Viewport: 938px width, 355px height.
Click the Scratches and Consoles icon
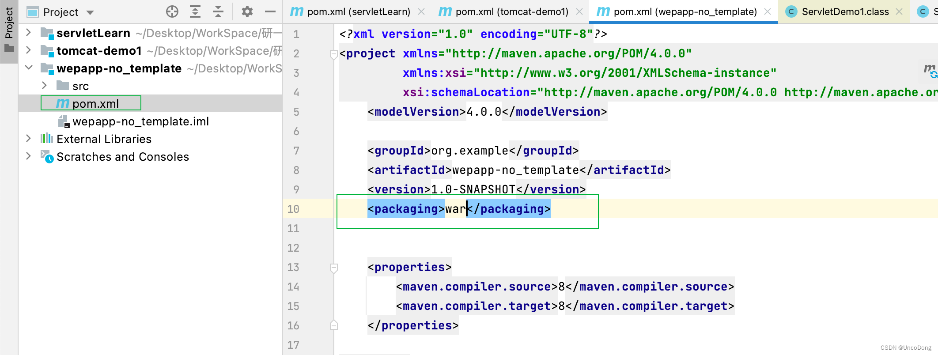click(47, 156)
